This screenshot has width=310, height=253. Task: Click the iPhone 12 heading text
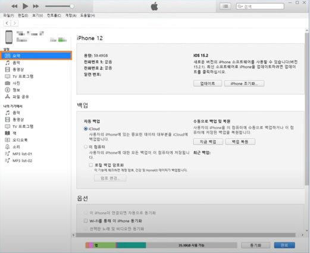click(x=90, y=38)
